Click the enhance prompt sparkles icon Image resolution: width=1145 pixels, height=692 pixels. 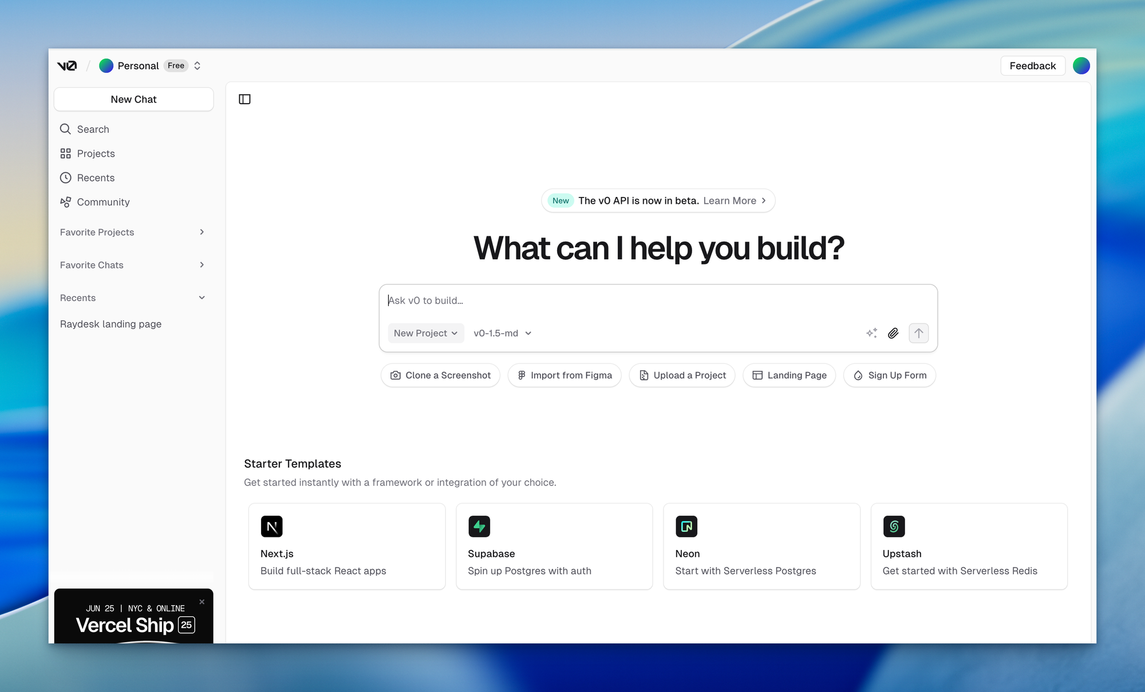tap(871, 333)
